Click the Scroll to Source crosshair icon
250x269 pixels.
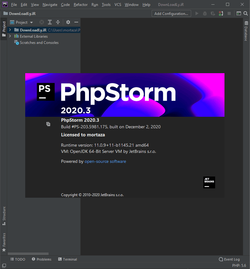tap(41, 22)
